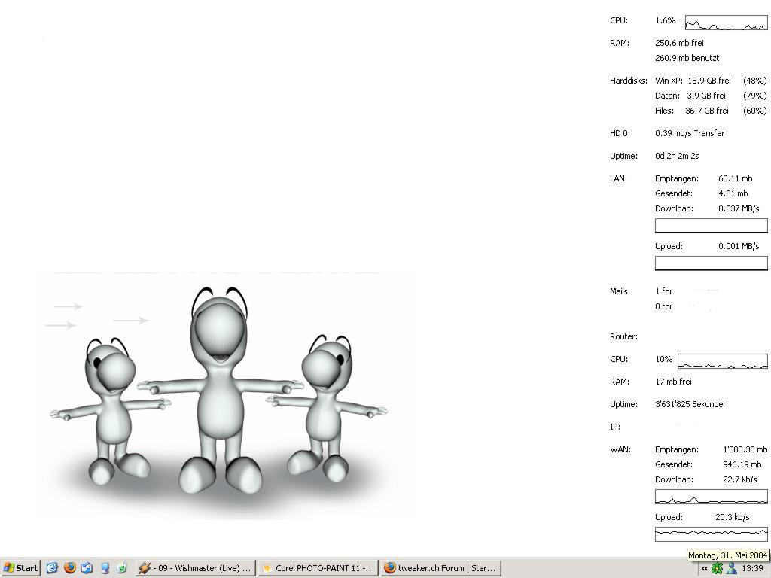Switch to the tweaker.ch Forum Firefox window

click(440, 568)
